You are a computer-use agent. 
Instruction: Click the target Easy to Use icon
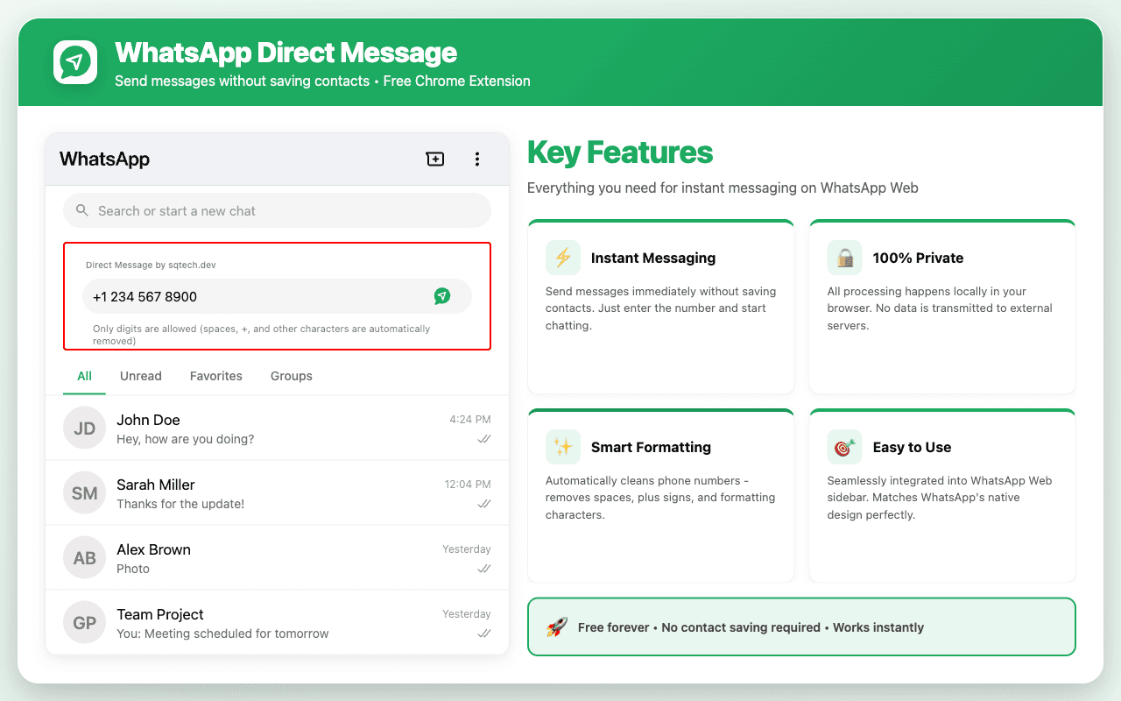[x=844, y=447]
